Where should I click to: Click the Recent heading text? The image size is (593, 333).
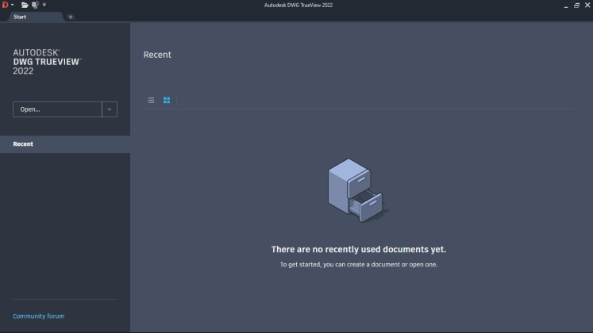(x=157, y=55)
